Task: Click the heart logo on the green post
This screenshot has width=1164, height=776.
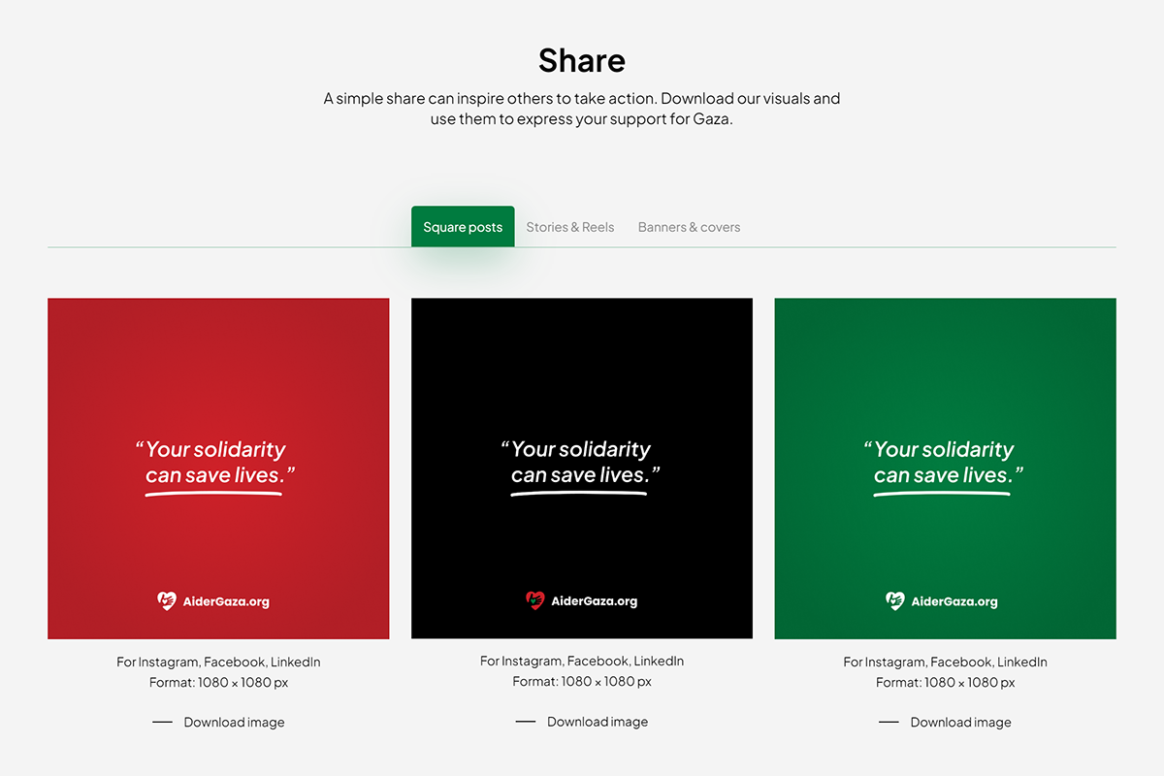Action: (895, 601)
